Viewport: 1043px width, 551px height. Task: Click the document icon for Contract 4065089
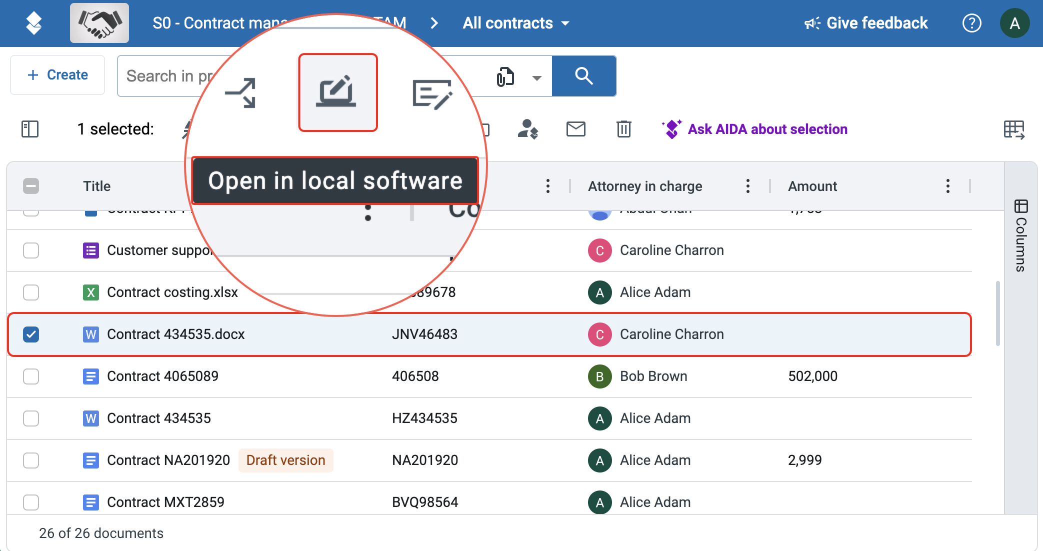90,376
